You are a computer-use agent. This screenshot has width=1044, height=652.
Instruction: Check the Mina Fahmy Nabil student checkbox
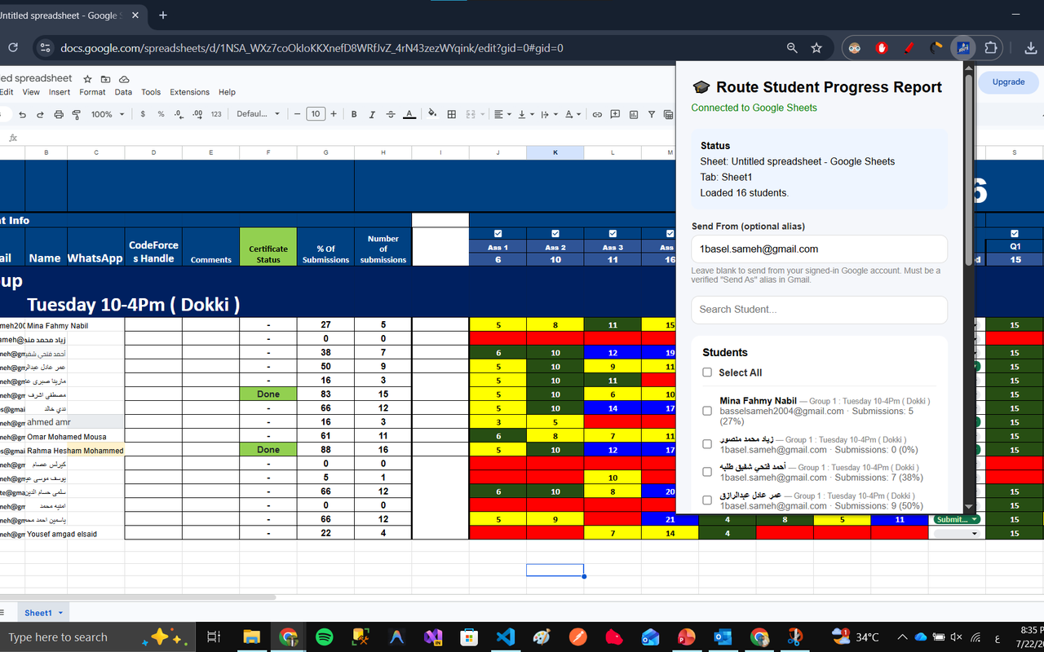tap(707, 411)
